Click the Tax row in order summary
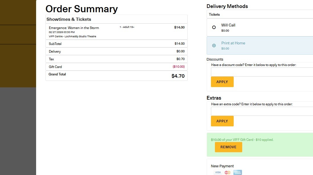 (116, 59)
